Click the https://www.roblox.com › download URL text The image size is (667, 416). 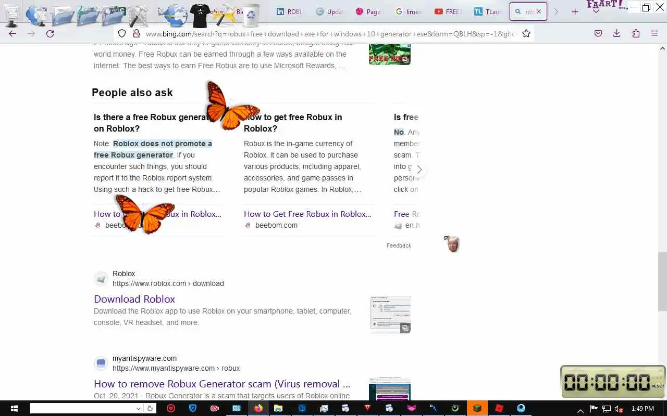coord(168,283)
